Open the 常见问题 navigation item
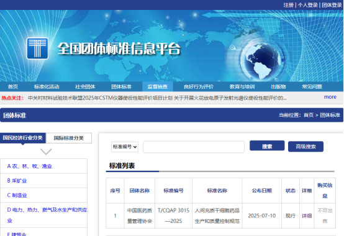The height and width of the screenshot is (236, 344). 312,86
